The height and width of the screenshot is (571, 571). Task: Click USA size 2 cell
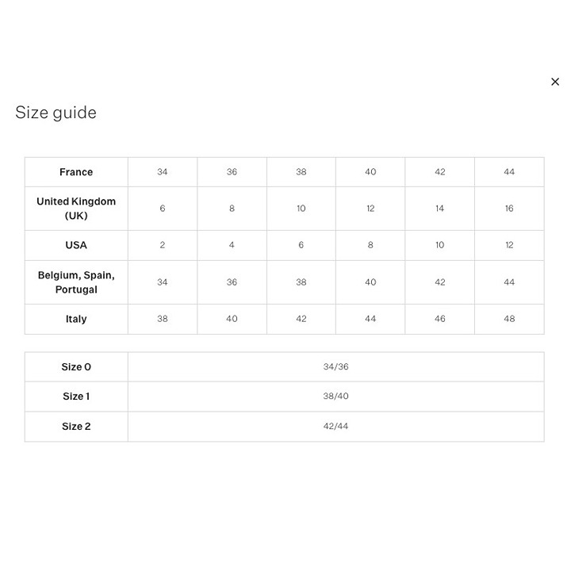tap(163, 245)
